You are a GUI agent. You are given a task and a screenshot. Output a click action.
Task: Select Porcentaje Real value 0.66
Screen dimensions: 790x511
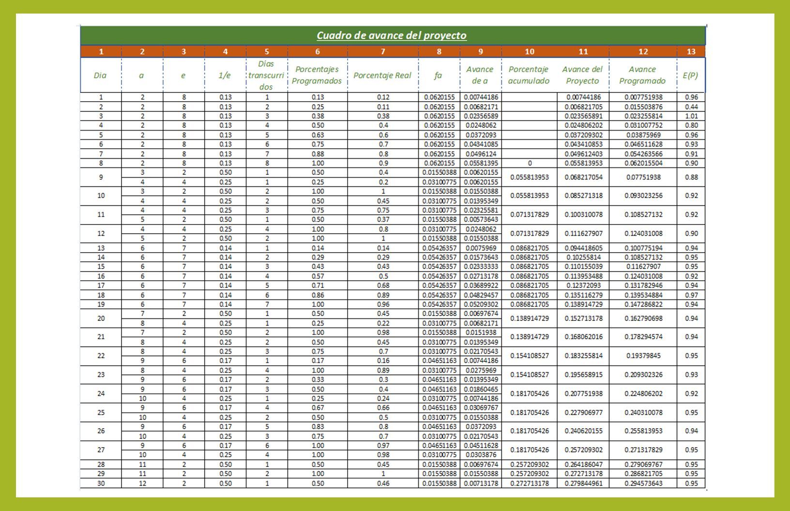coord(383,408)
